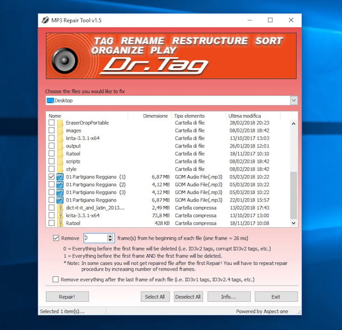Click the 'Powered by Aspect one' status text
Viewport: 342px width, 330px height.
click(x=262, y=311)
